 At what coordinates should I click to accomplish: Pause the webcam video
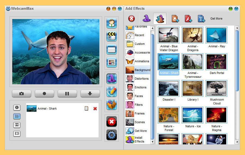point(67,94)
